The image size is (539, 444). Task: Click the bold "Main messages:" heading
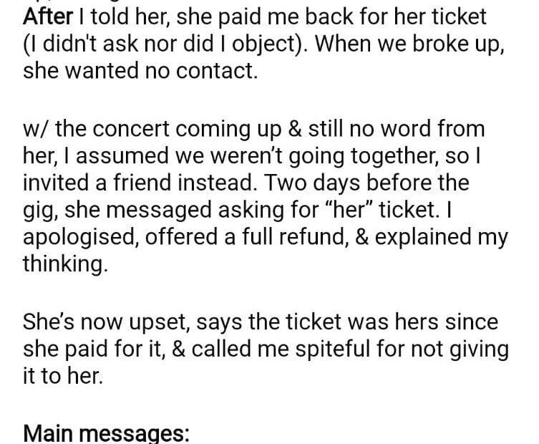pyautogui.click(x=106, y=434)
